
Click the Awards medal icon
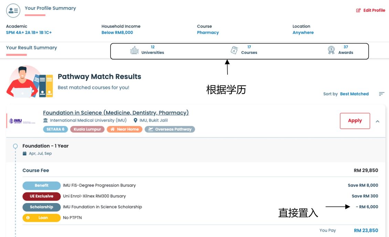click(331, 50)
